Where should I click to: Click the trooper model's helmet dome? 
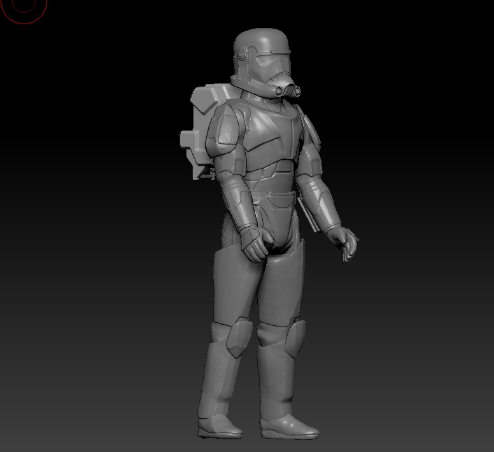[x=262, y=41]
